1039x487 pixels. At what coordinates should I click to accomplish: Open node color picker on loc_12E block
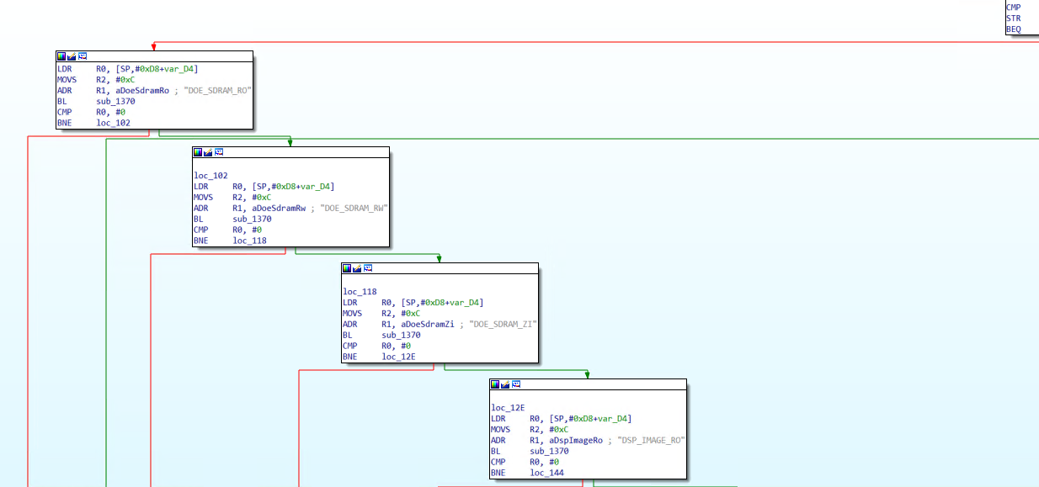(x=495, y=384)
